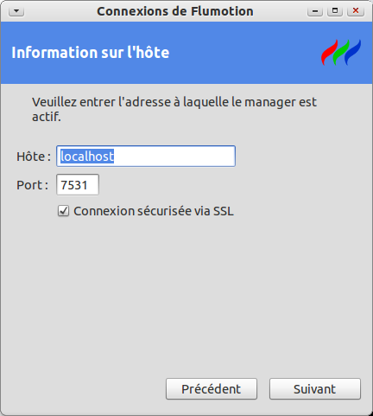Click the 'Connexions de Flumotion' title bar
Viewport: 373px width, 416px height.
175,11
